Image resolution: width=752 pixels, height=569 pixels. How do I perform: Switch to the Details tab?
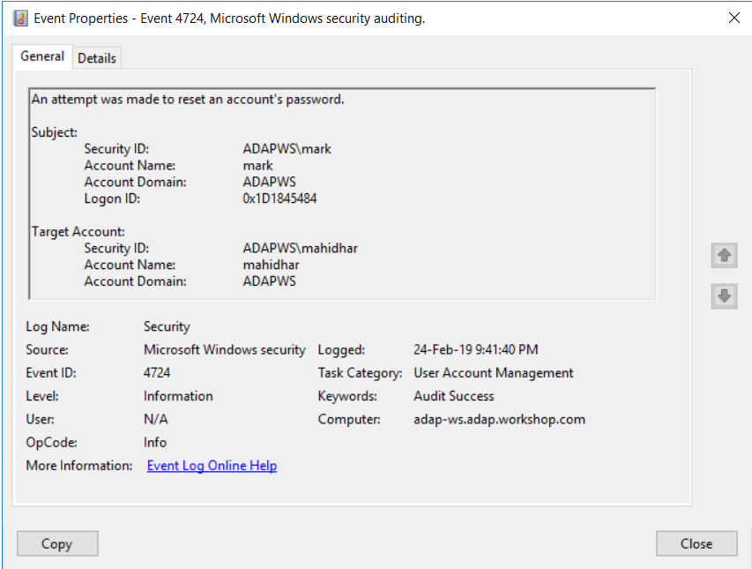(97, 58)
